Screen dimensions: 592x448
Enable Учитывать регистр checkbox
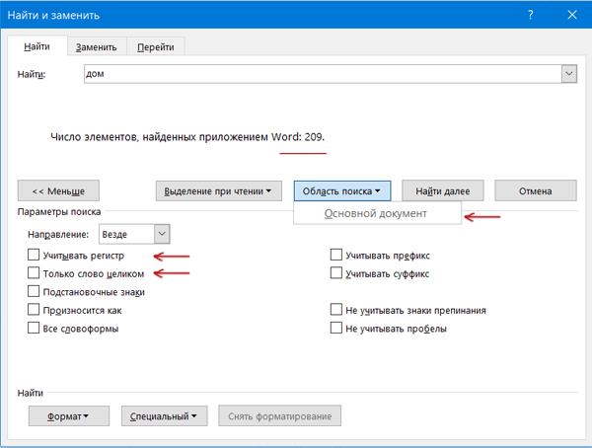click(x=35, y=256)
